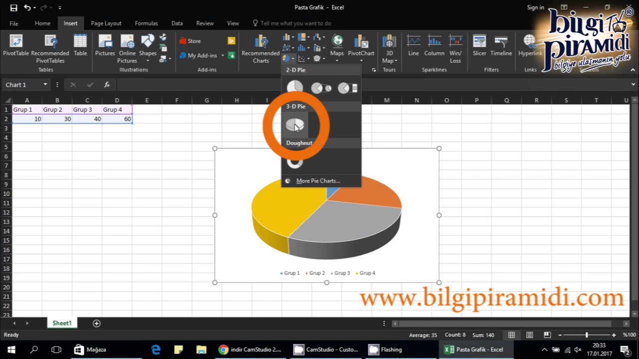Image resolution: width=639 pixels, height=359 pixels.
Task: Zoom out with the minus button
Action: click(x=560, y=335)
